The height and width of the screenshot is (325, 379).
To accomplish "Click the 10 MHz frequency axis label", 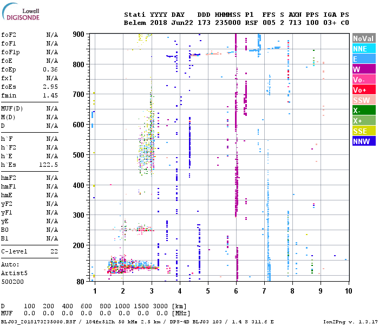I will coord(348,291).
